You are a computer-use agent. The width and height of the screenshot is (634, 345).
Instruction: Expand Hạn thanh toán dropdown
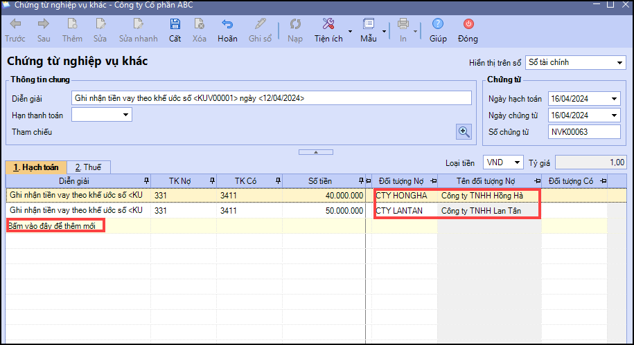[126, 115]
